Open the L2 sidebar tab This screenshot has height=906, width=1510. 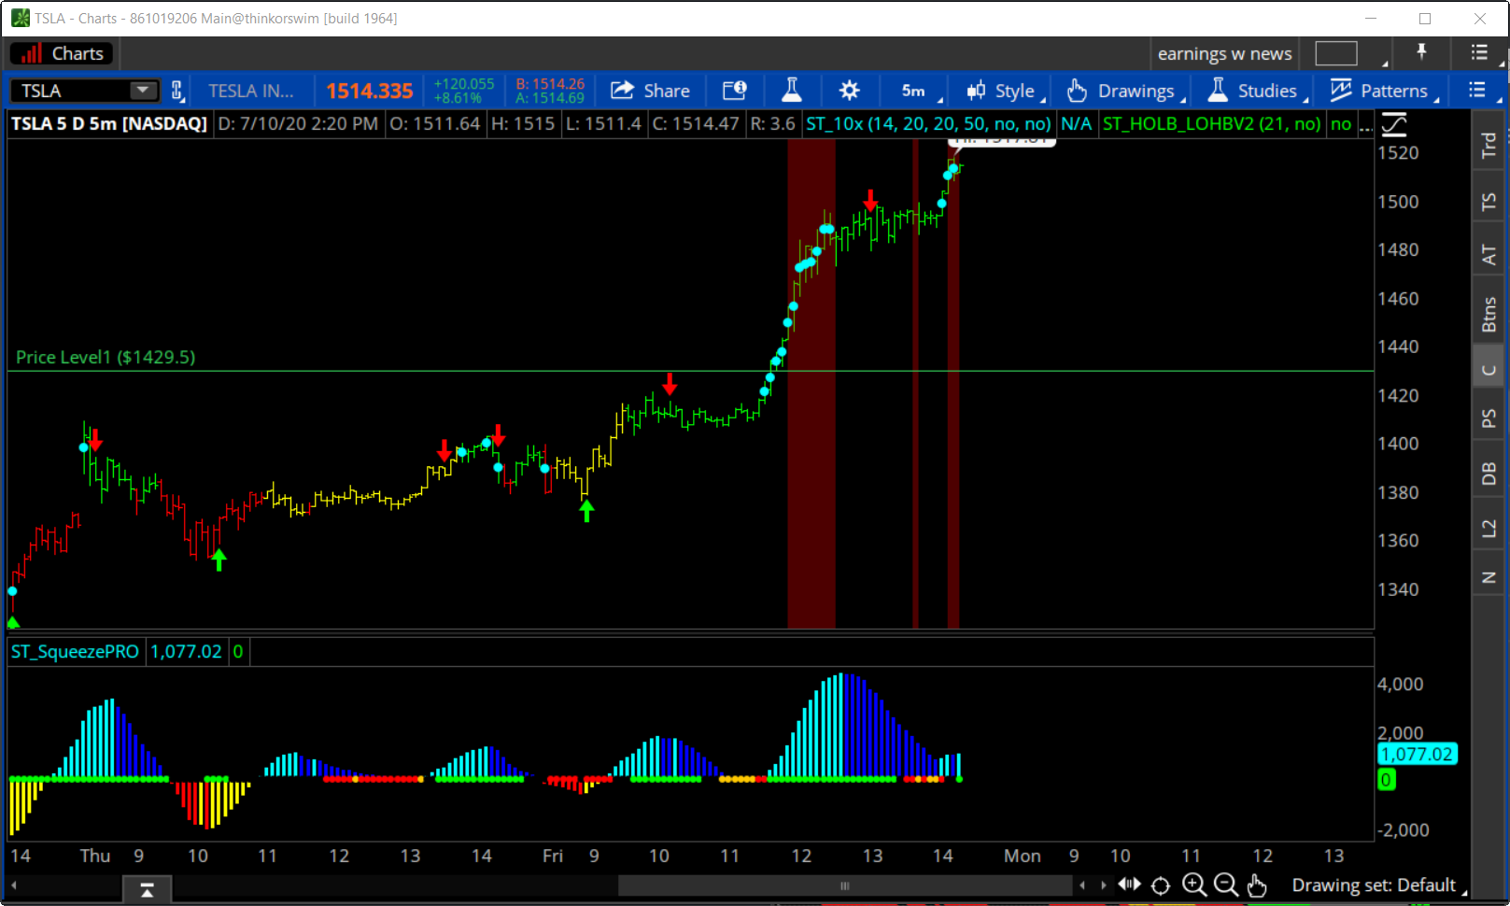[x=1489, y=529]
